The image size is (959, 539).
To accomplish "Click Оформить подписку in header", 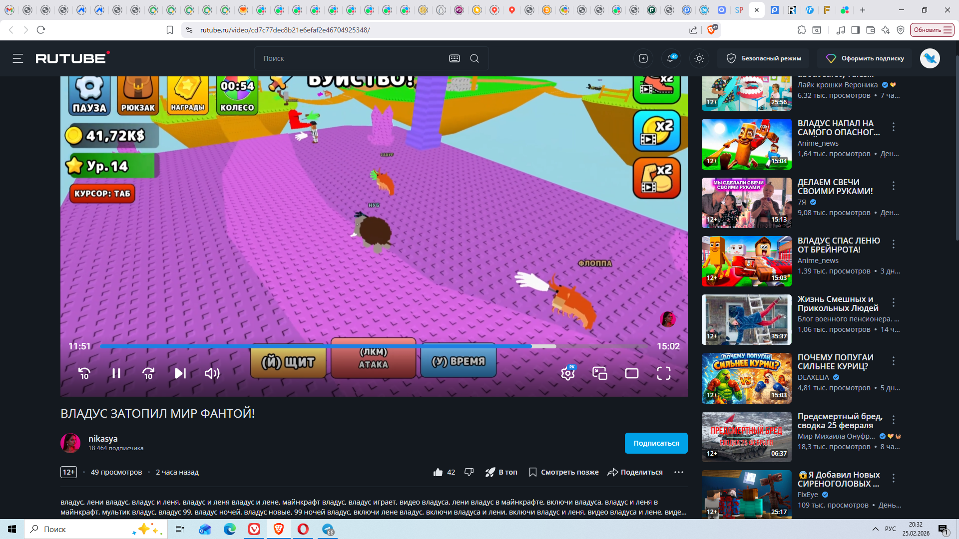I will point(865,58).
